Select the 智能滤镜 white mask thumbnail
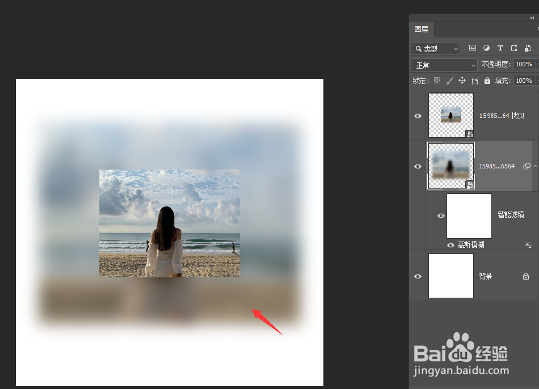Screen dimensions: 539x389 pyautogui.click(x=469, y=216)
